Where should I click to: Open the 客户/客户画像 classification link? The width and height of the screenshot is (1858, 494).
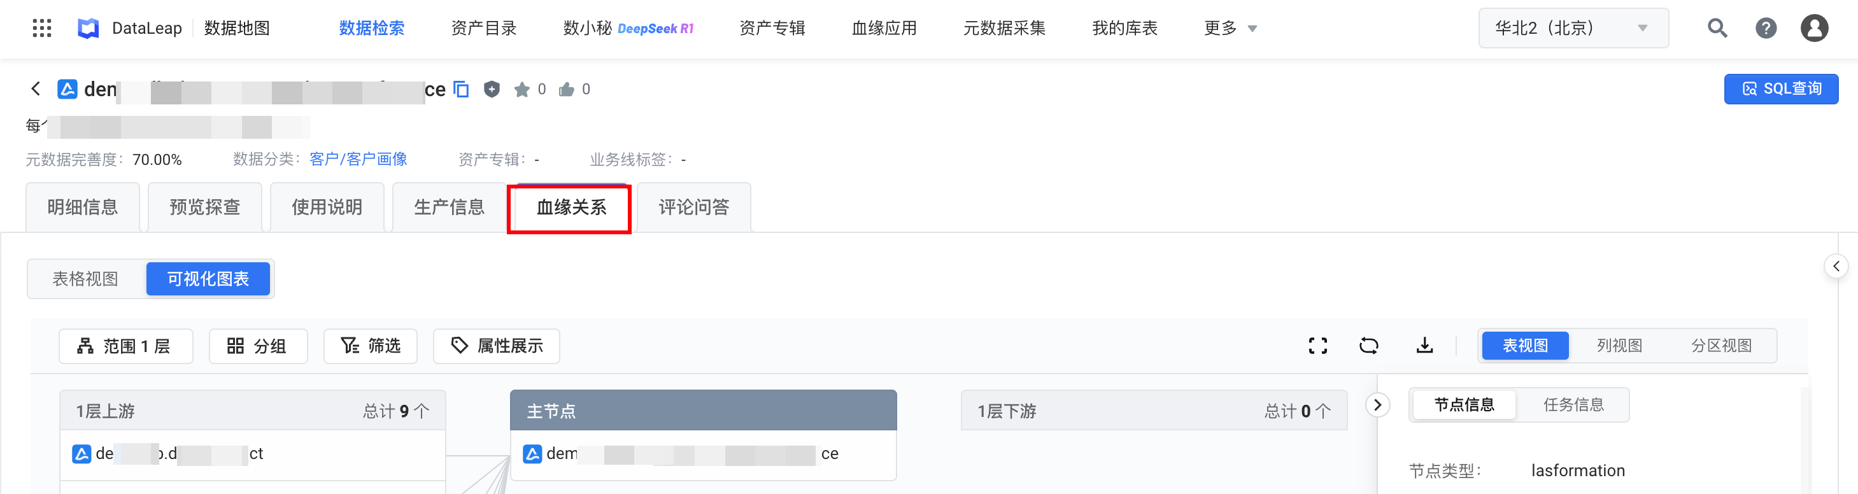click(x=358, y=159)
